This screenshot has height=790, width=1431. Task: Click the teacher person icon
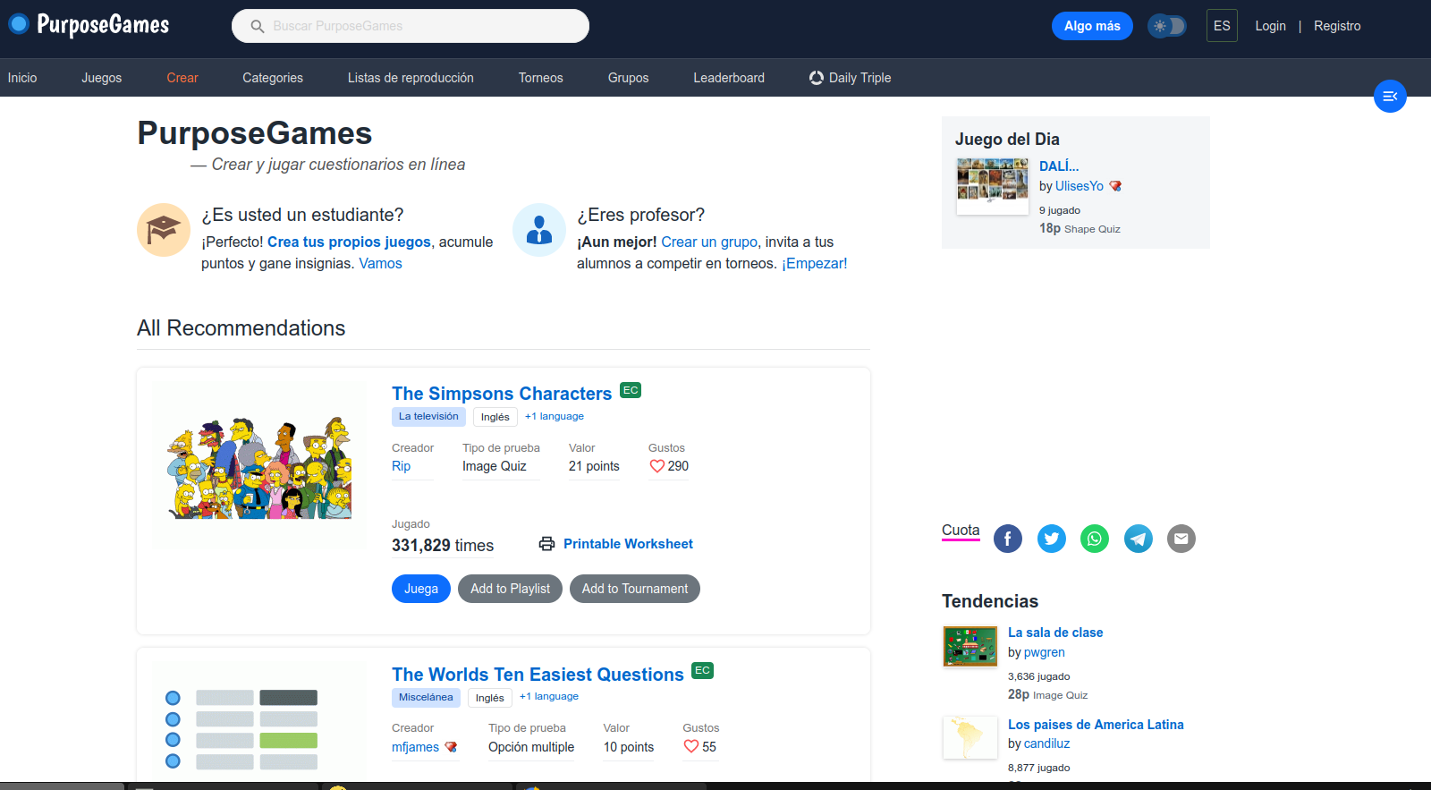[539, 230]
